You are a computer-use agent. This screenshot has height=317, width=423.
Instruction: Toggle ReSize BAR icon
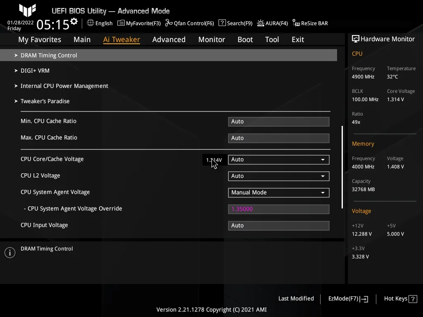(296, 23)
